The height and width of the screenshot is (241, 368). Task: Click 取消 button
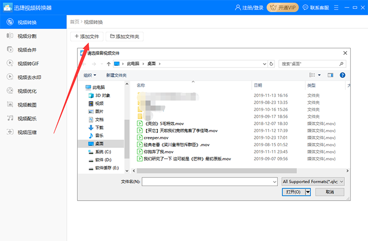click(330, 192)
